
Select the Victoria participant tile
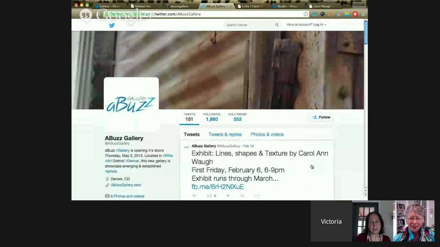331,221
